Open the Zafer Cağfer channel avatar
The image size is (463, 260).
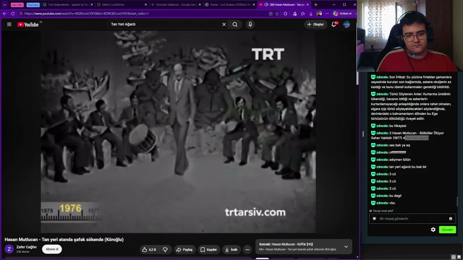click(9, 249)
